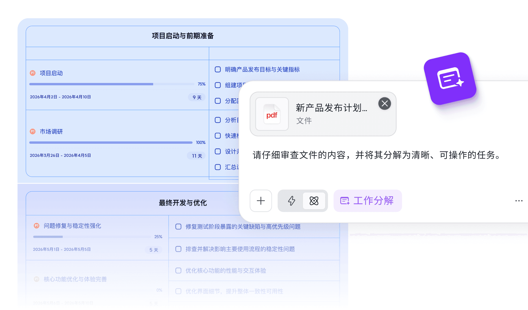
Task: Check 优化界面细节，提升整体一致性可用性 checkbox
Action: click(178, 291)
